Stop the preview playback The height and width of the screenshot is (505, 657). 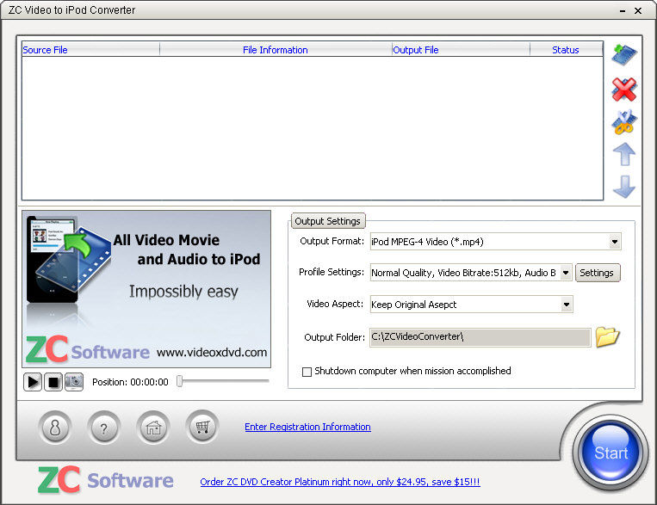53,382
